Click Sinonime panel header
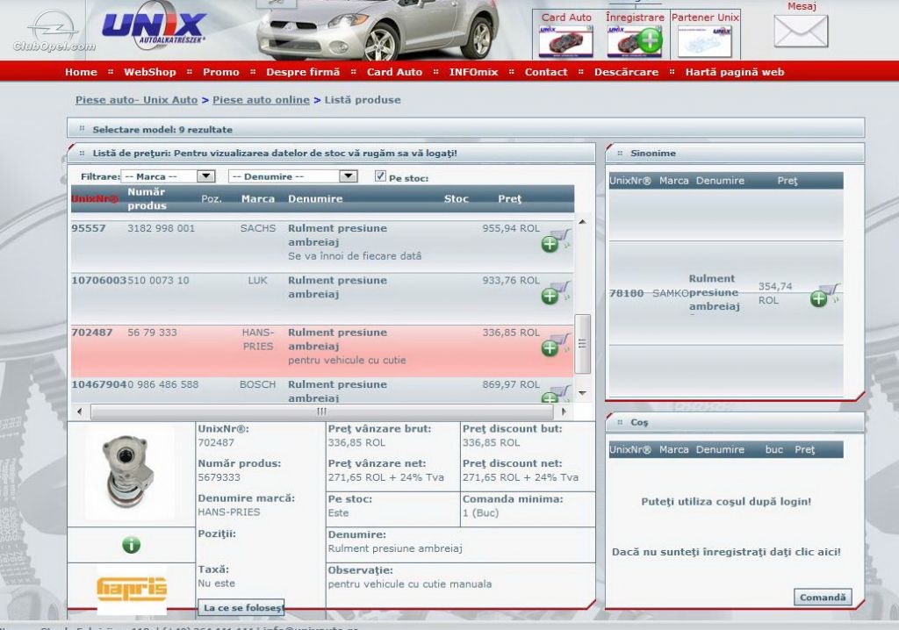The image size is (899, 630). 735,153
